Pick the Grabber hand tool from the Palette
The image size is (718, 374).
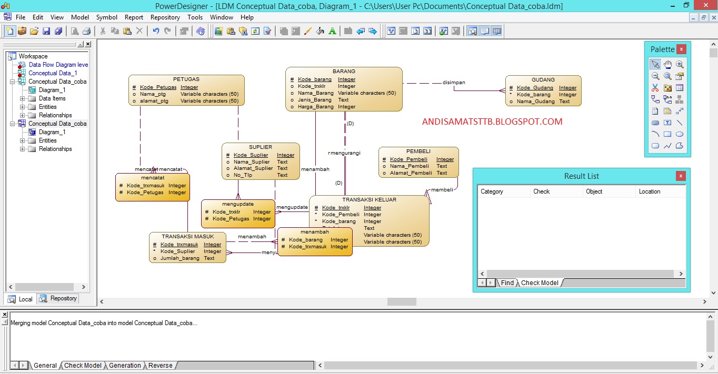(x=667, y=64)
